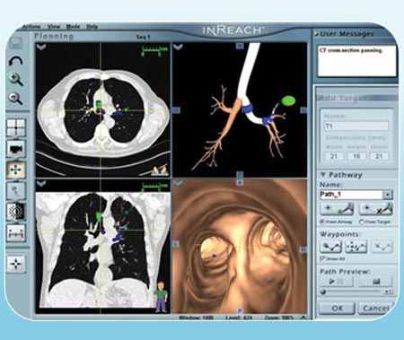The image size is (404, 340).
Task: Click the right edge handle of bronchoscopy view
Action: 303,249
